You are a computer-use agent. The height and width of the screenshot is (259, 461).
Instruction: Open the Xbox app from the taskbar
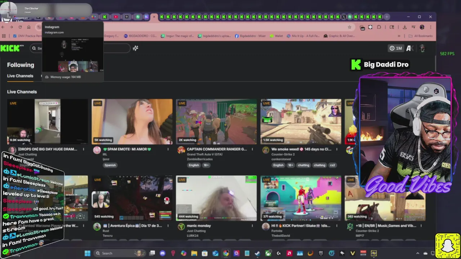click(268, 253)
